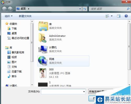
Task: Click the Back navigation arrow
Action: point(4,9)
